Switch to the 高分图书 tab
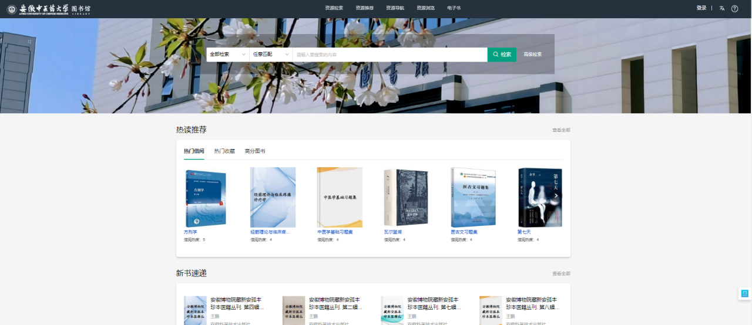The height and width of the screenshot is (325, 752). click(255, 151)
